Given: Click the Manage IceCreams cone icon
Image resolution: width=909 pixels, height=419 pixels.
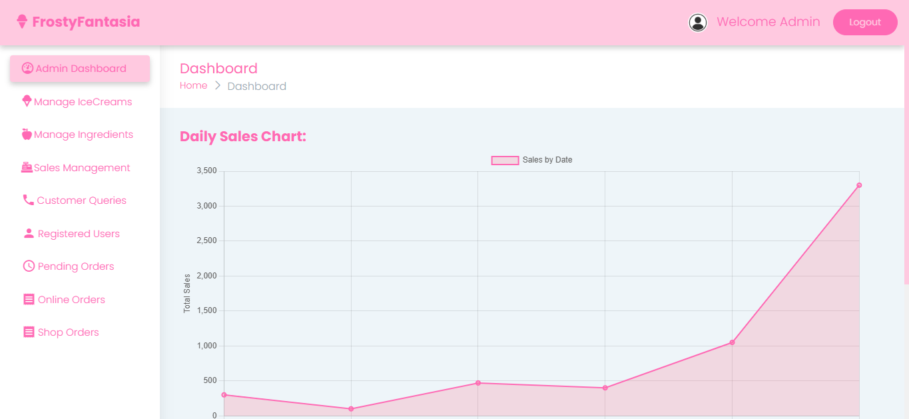Looking at the screenshot, I should 27,101.
